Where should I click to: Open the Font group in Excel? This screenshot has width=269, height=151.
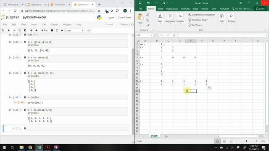click(160, 19)
